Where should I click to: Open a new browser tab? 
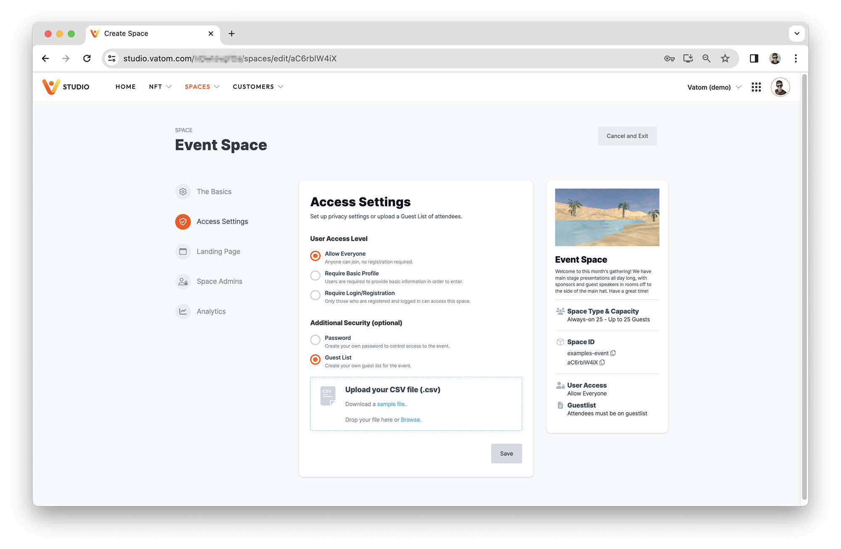[232, 34]
